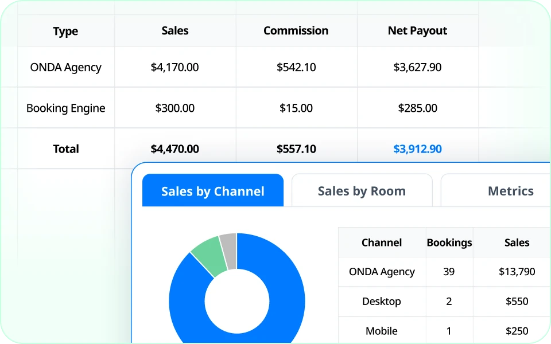Select the Booking Engine row label
The height and width of the screenshot is (344, 551).
(x=65, y=108)
